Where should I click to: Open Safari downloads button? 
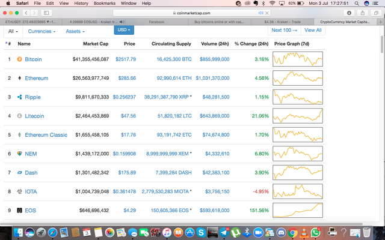coord(349,13)
